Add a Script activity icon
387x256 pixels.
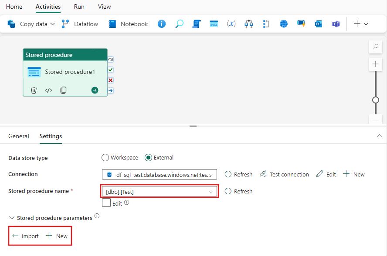pyautogui.click(x=197, y=24)
